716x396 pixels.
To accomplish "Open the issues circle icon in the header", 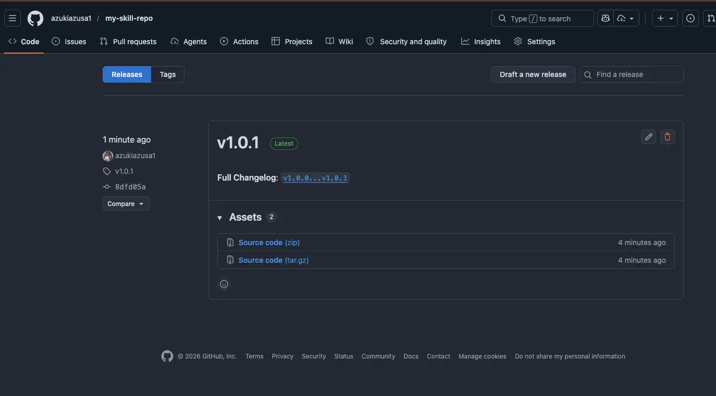I will pos(690,18).
